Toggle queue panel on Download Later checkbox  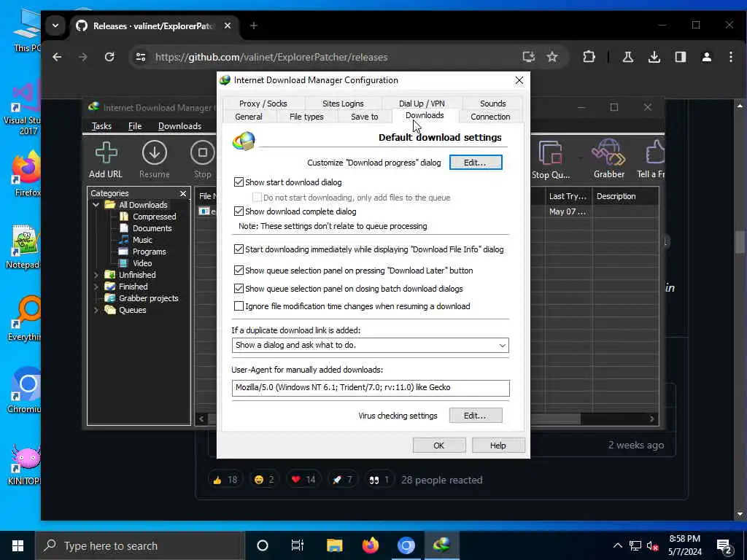[x=239, y=270]
